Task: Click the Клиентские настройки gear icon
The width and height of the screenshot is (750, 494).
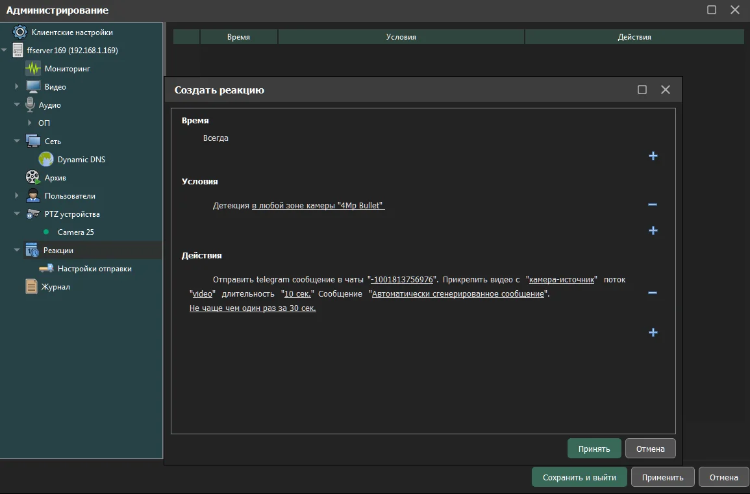Action: point(19,32)
